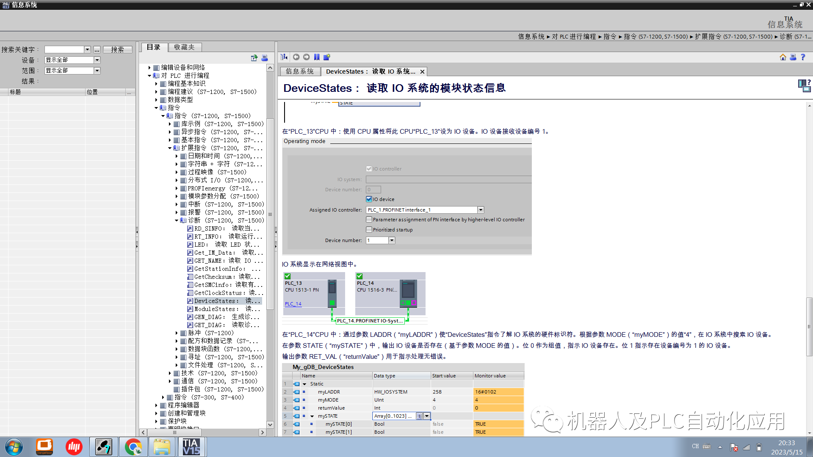Image resolution: width=813 pixels, height=457 pixels.
Task: Uncheck the IO device checkbox
Action: pos(369,199)
